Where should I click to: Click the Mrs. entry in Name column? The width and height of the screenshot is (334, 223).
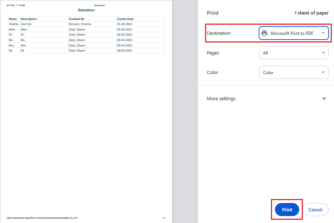[x=12, y=45]
